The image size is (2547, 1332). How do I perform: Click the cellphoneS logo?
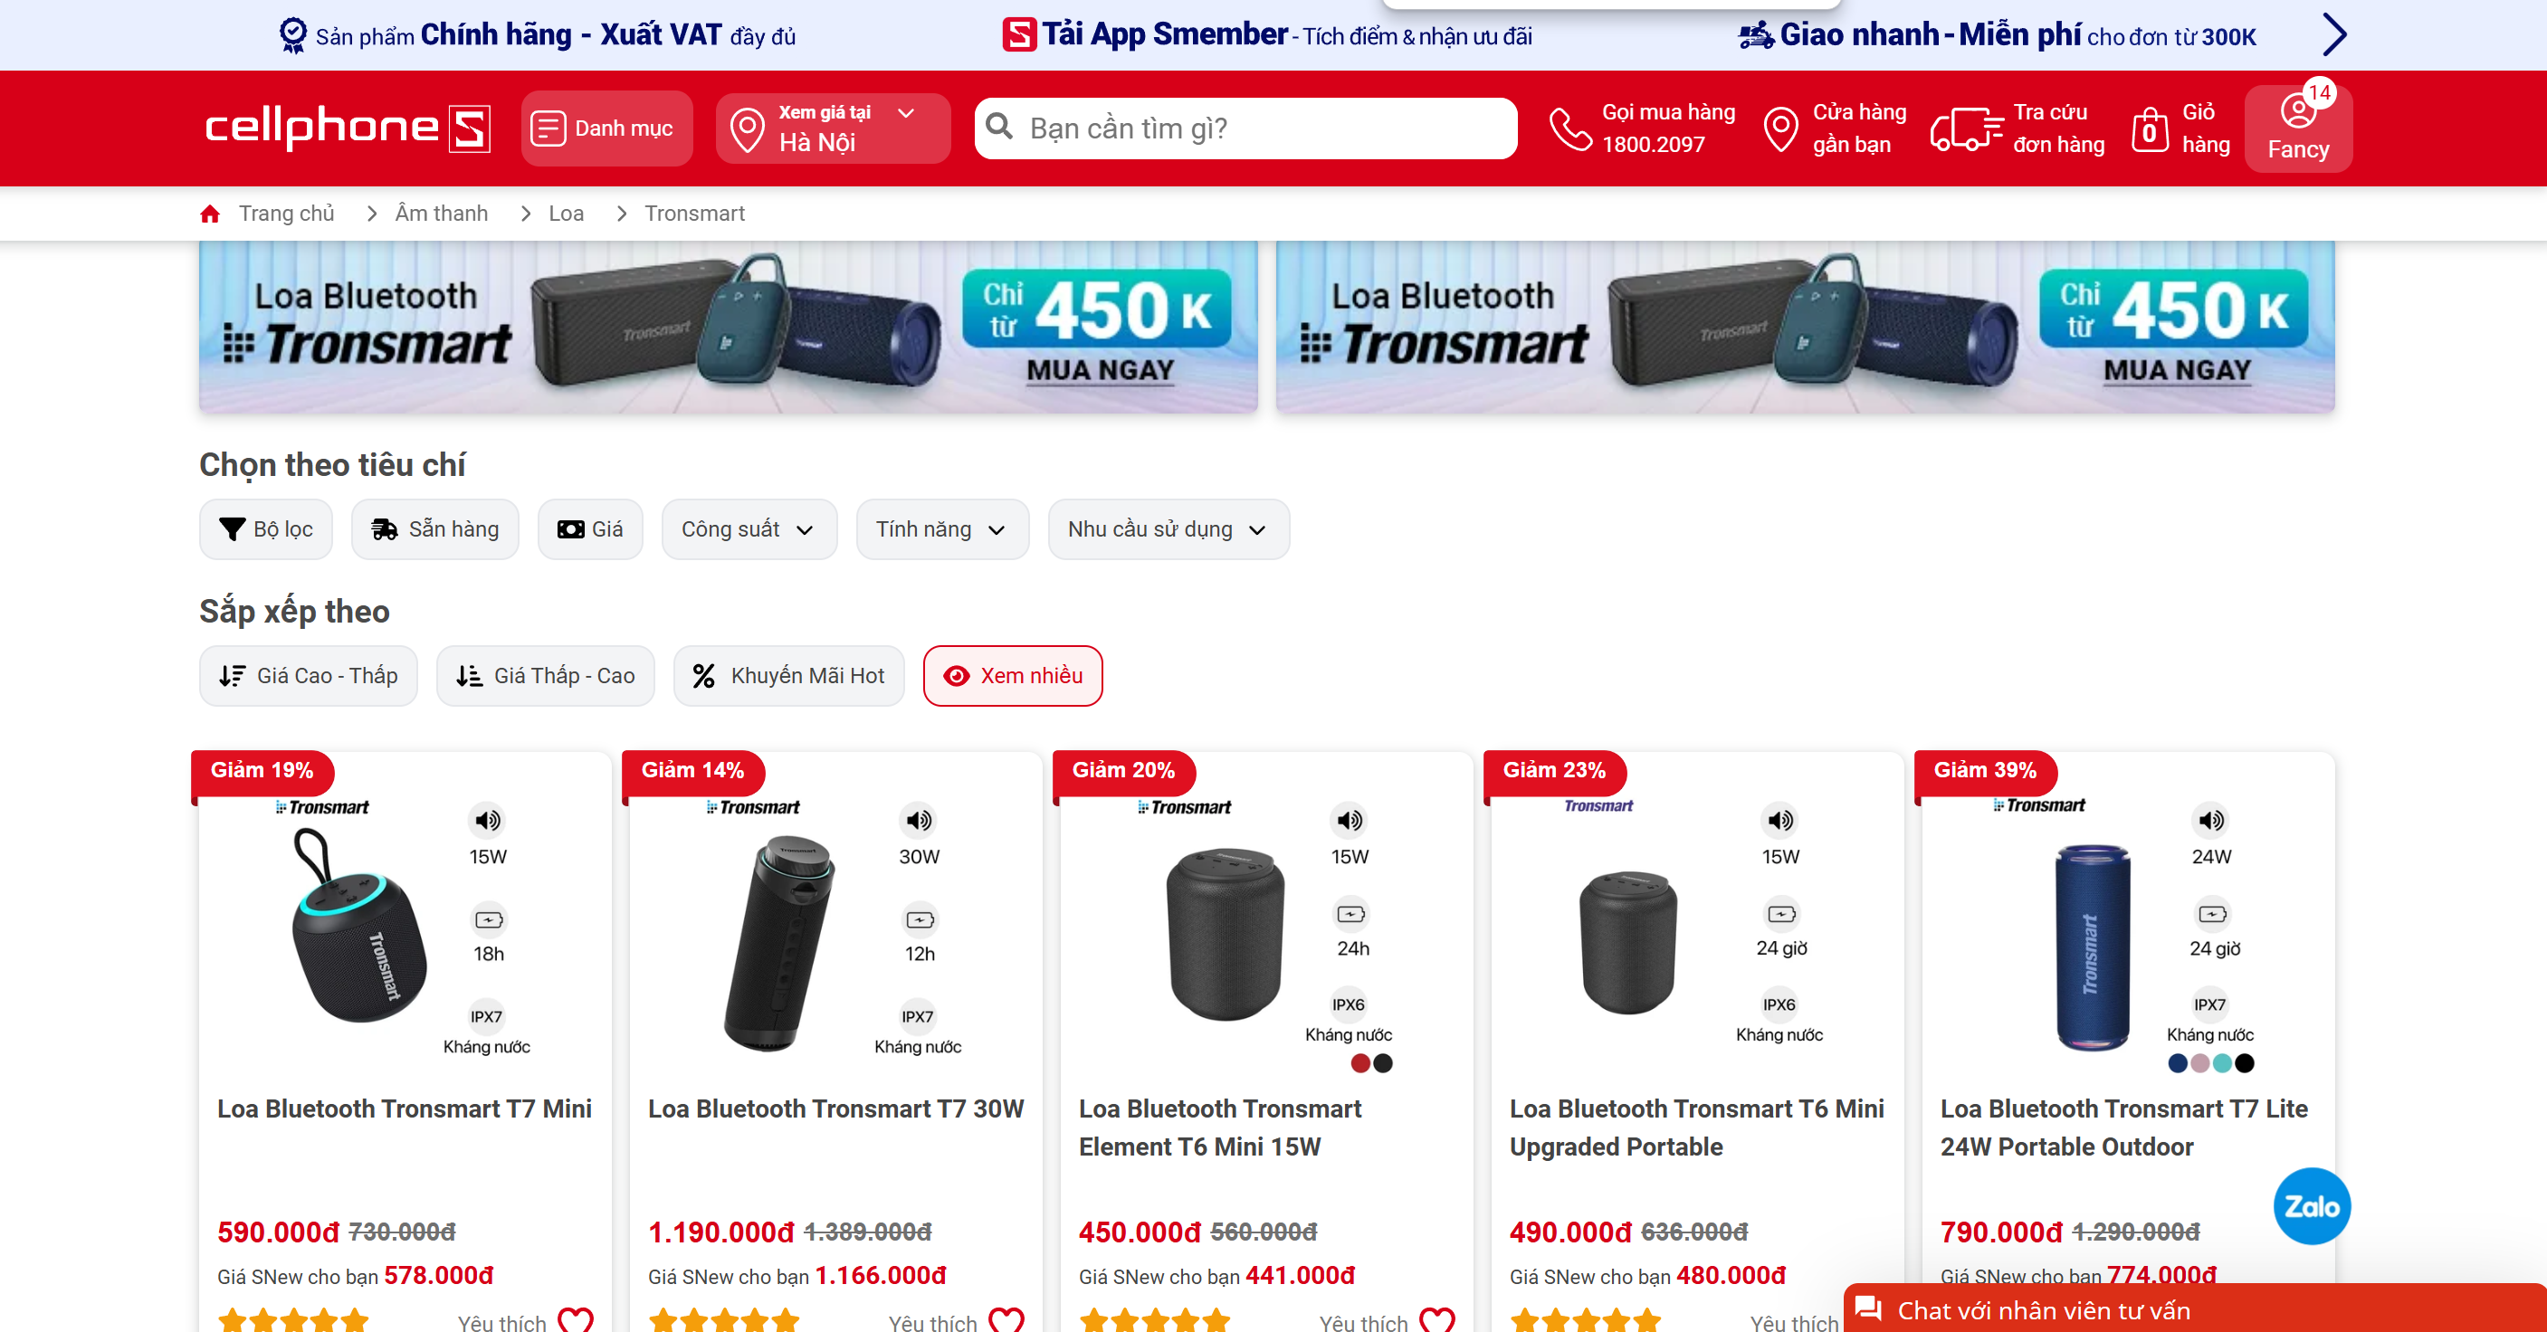pyautogui.click(x=347, y=128)
